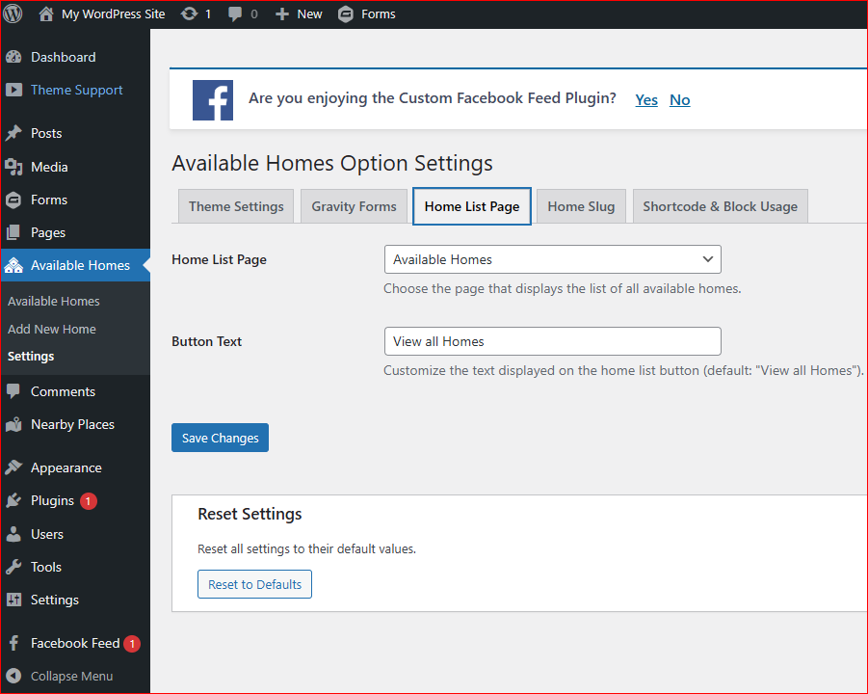
Task: Open Theme Support menu label
Action: 76,90
